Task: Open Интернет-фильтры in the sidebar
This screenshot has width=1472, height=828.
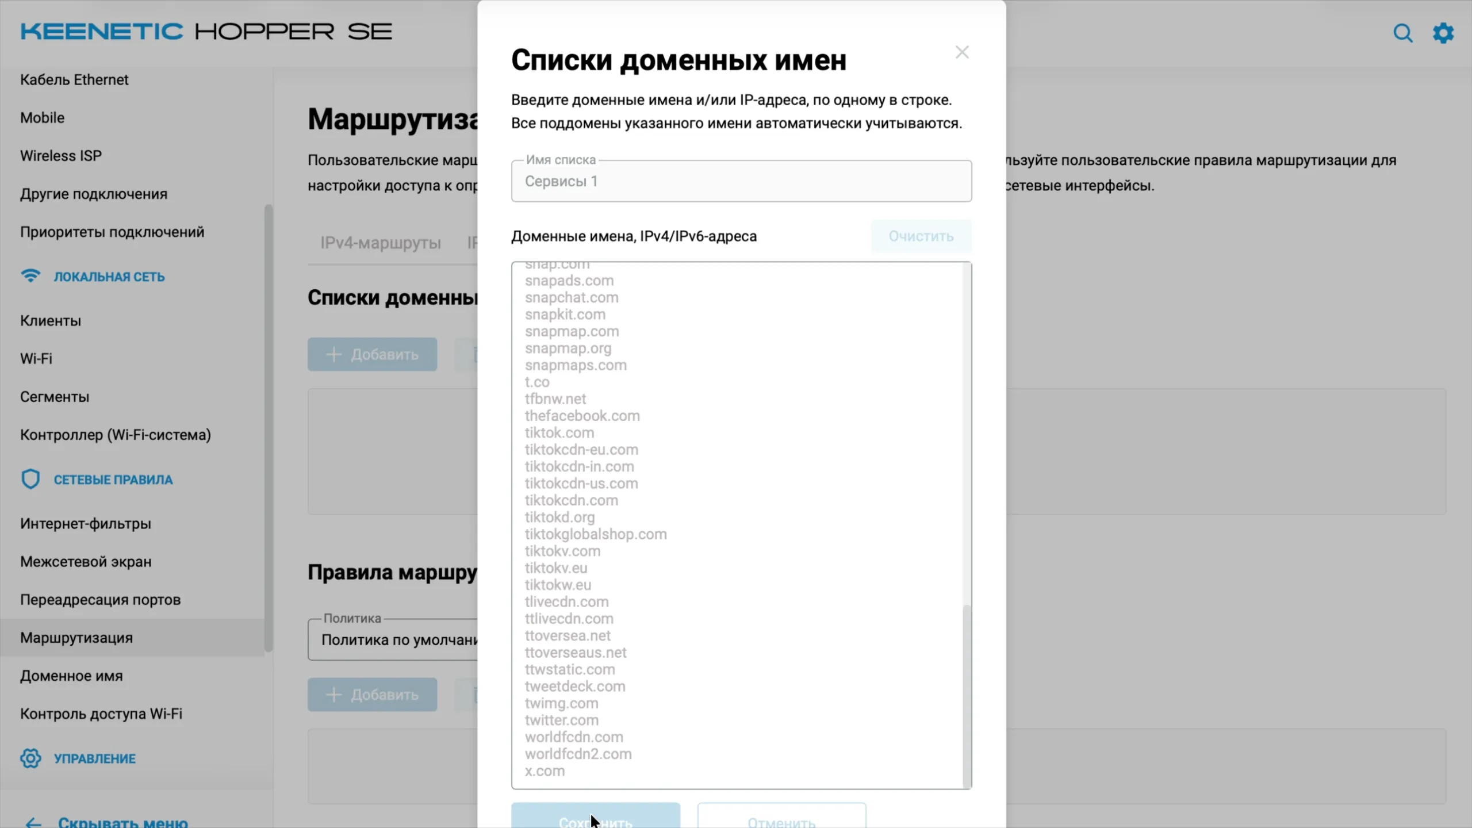Action: (x=86, y=523)
